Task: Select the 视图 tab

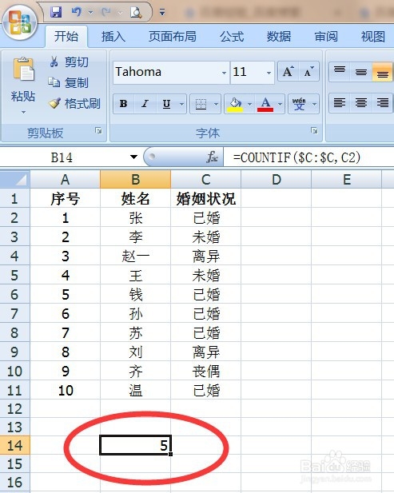Action: pos(373,36)
